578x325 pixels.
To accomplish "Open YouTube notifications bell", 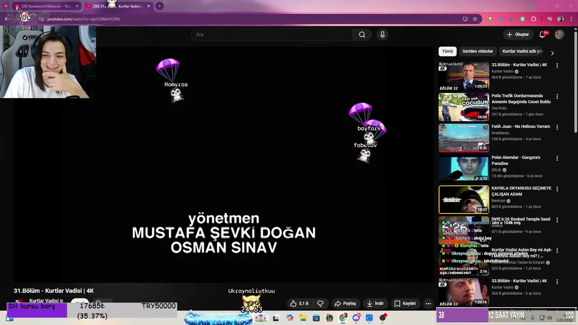I will pyautogui.click(x=543, y=35).
